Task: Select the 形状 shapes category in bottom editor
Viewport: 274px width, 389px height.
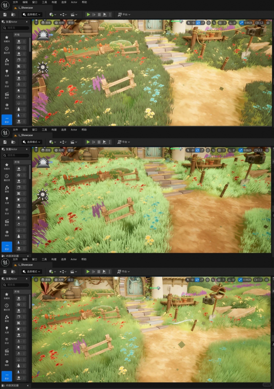Action: click(x=7, y=341)
